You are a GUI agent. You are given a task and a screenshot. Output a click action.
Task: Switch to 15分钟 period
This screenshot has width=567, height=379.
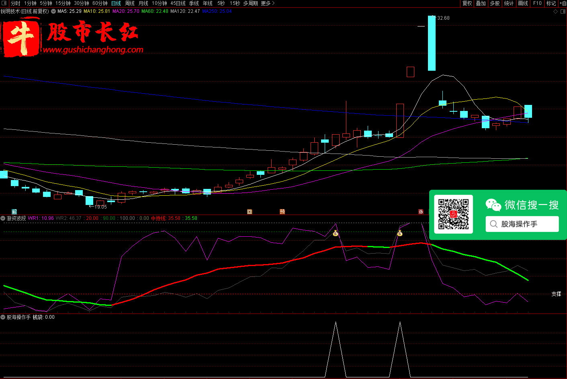click(63, 3)
